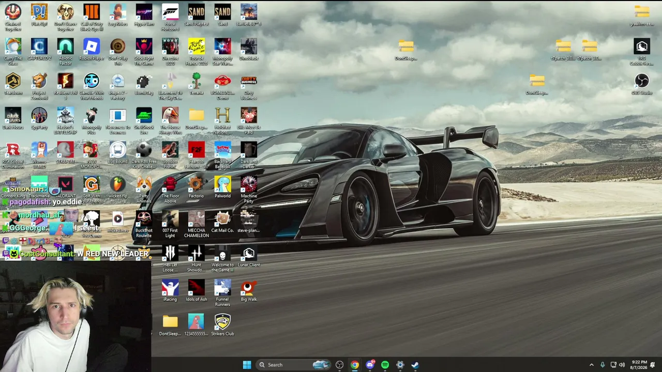The width and height of the screenshot is (662, 372).
Task: Click the shapez 2 Factory shortcut
Action: tap(117, 86)
